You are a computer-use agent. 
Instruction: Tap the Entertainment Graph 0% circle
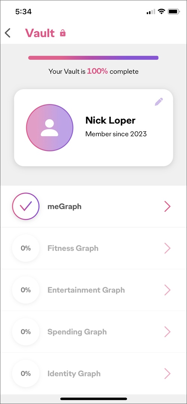25,290
